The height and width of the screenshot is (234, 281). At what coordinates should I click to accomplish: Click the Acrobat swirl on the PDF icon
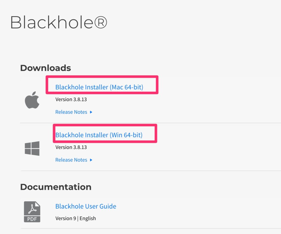point(32,210)
